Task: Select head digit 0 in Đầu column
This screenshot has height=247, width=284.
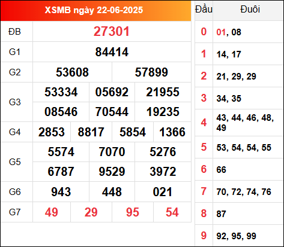Action: click(x=204, y=32)
